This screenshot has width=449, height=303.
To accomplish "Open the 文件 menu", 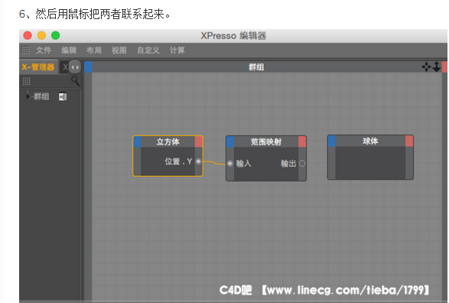I will [44, 50].
